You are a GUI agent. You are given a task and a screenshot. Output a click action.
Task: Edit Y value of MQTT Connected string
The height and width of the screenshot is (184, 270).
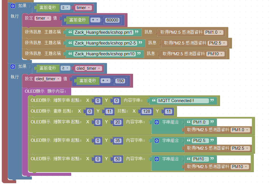(x=117, y=101)
